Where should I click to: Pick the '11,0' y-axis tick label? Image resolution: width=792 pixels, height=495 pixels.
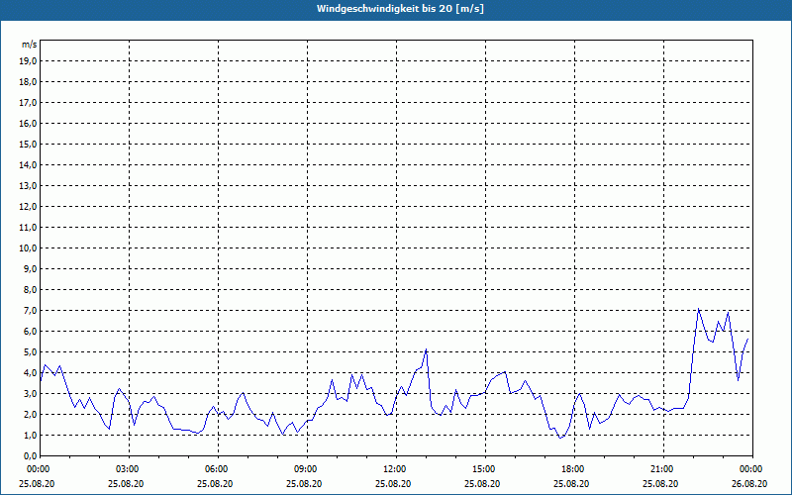29,228
